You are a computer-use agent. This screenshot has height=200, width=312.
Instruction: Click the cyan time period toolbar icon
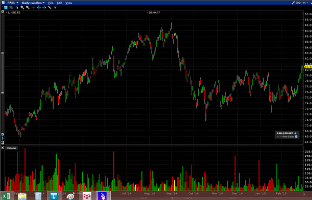[6, 7]
